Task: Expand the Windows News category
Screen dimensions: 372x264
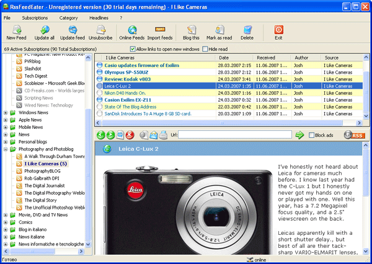Action: 6,113
